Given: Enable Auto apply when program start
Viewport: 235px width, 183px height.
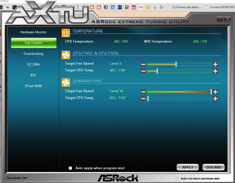Looking at the screenshot, I should click(70, 168).
